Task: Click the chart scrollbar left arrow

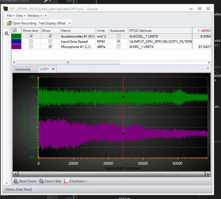Action: pos(15,174)
